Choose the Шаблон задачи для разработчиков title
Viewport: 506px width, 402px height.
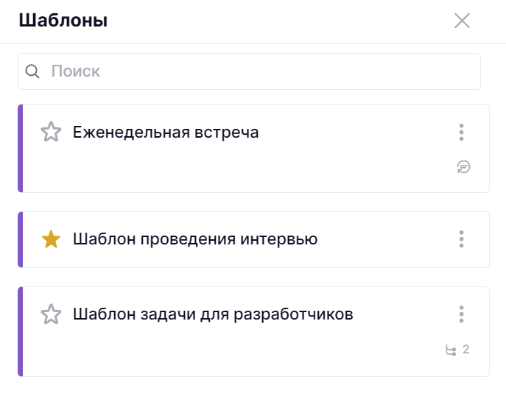pyautogui.click(x=213, y=314)
